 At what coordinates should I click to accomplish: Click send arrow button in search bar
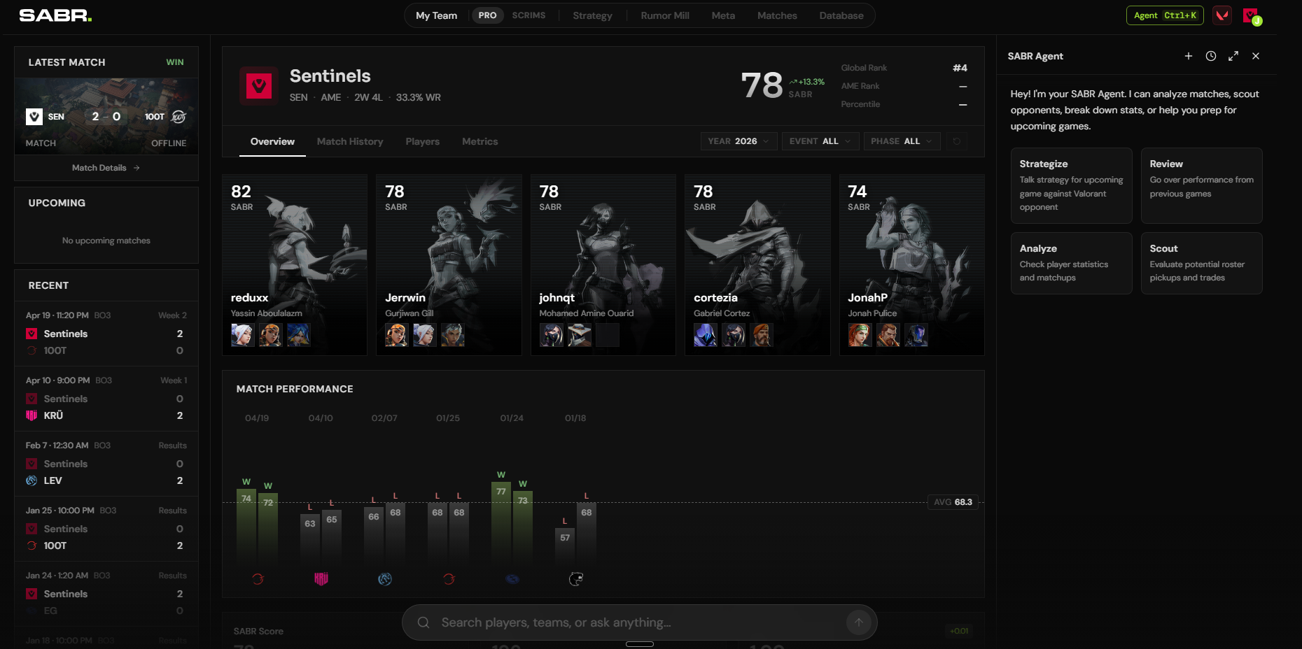pos(858,622)
